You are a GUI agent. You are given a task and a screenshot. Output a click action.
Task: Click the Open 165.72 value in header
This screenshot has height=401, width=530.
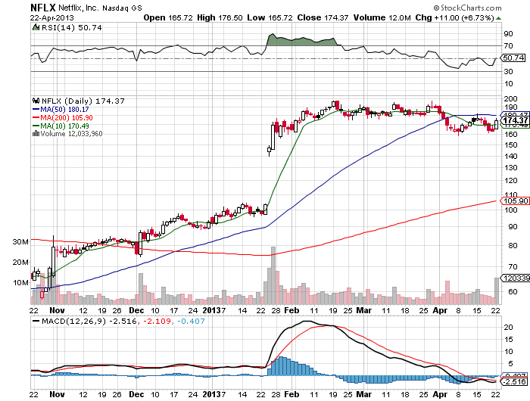(168, 18)
